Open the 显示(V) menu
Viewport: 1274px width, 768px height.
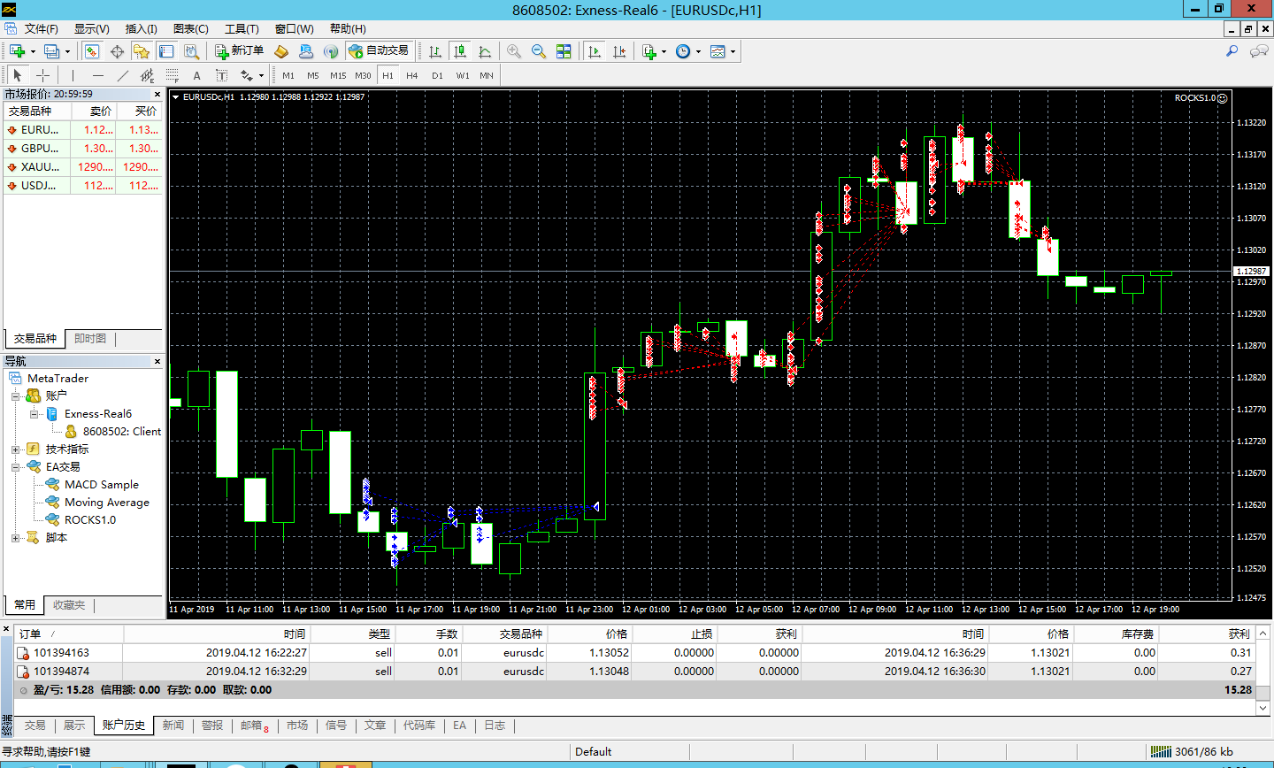[91, 29]
